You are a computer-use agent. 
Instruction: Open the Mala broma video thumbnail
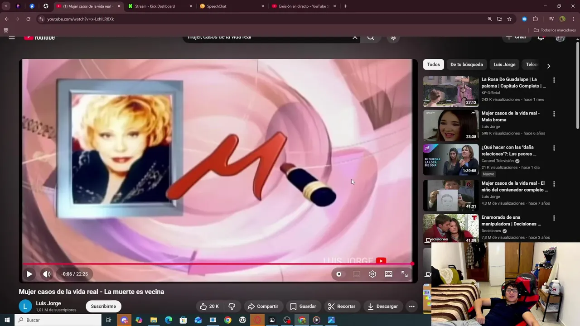coord(451,125)
